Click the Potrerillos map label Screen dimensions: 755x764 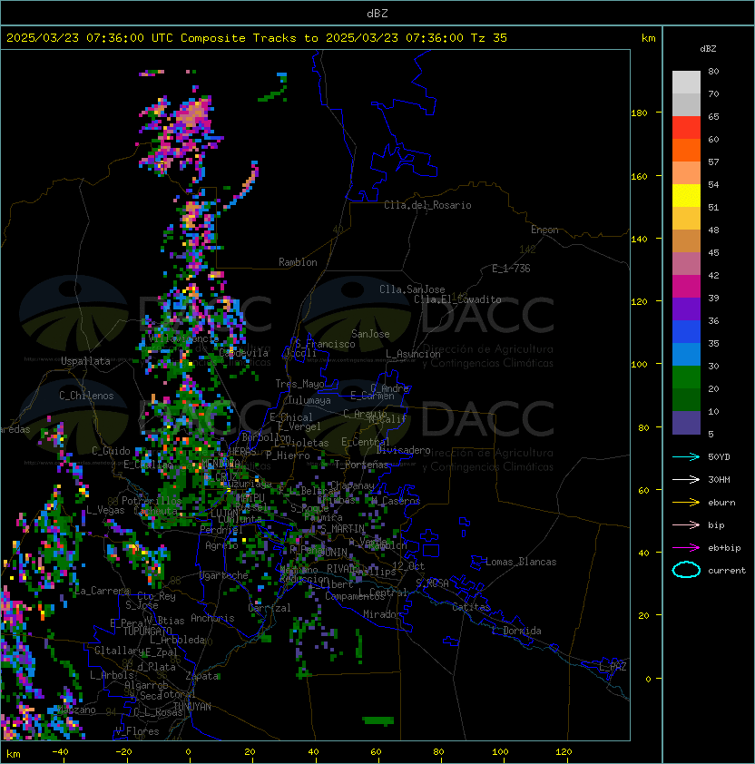(x=152, y=501)
